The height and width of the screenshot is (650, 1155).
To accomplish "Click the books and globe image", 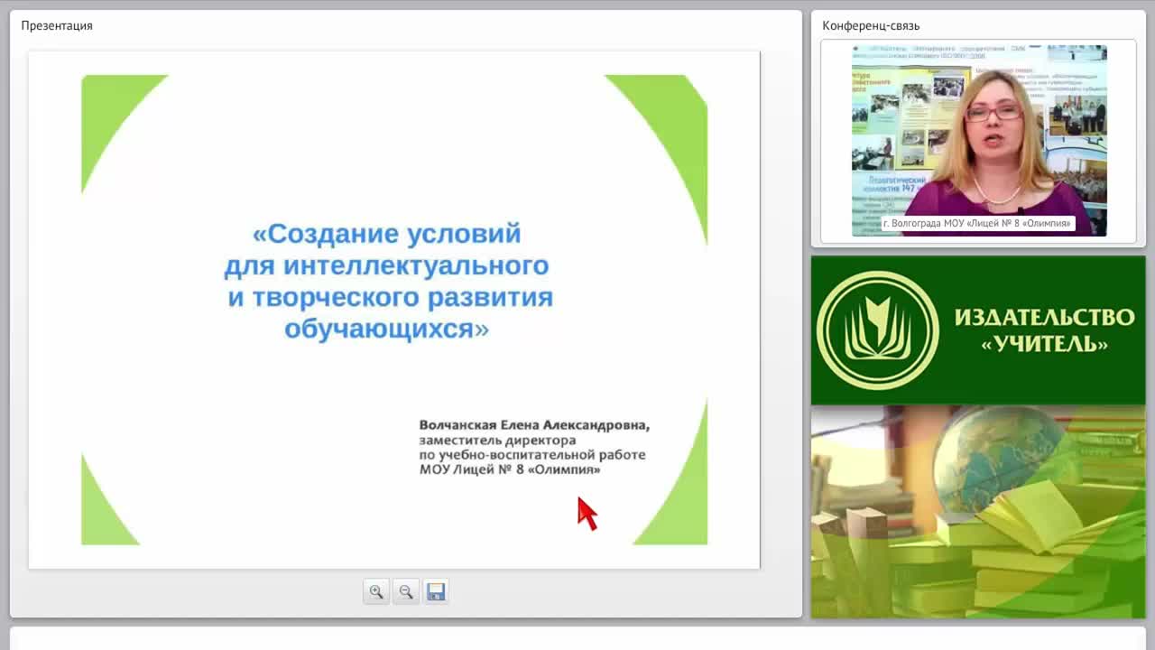I will click(978, 512).
